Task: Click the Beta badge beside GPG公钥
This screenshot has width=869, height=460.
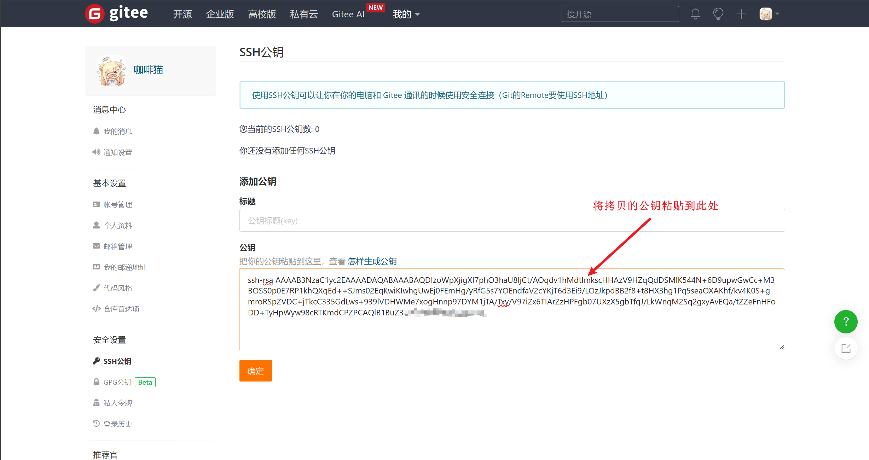Action: pyautogui.click(x=145, y=382)
